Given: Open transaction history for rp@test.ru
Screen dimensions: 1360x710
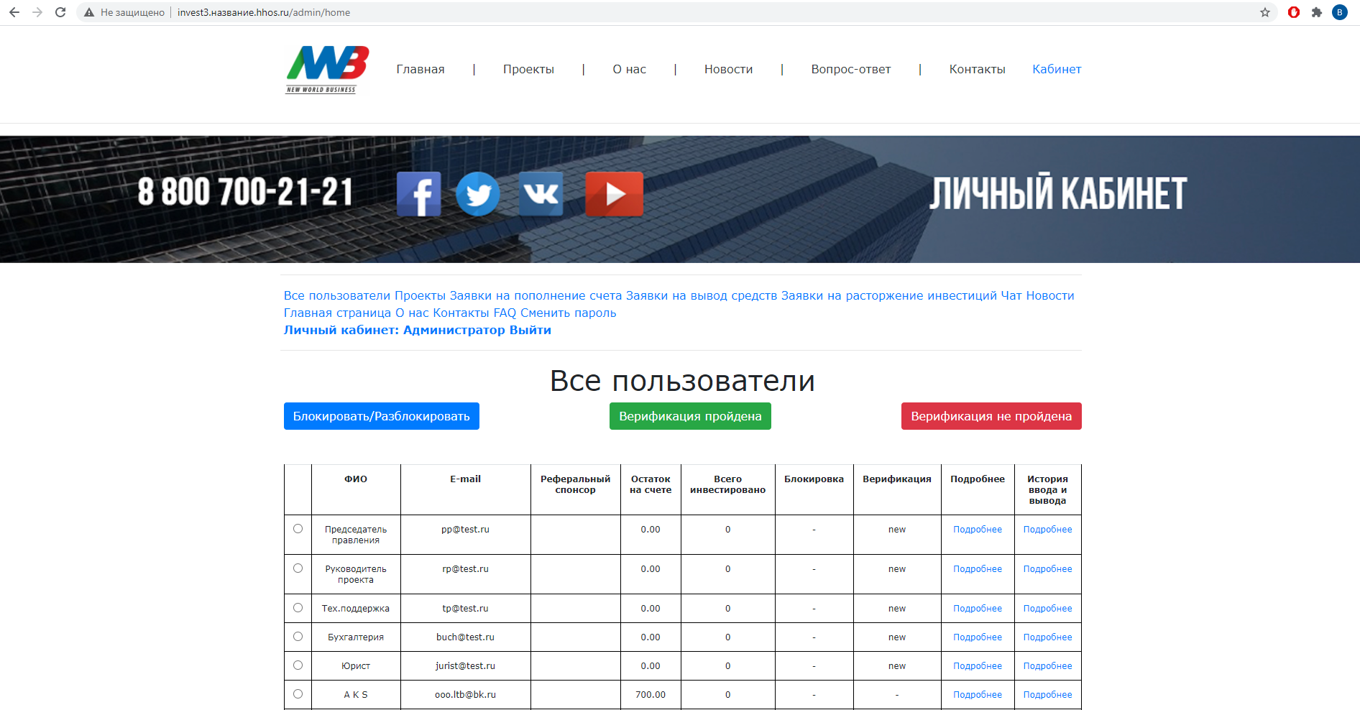Looking at the screenshot, I should (1047, 569).
